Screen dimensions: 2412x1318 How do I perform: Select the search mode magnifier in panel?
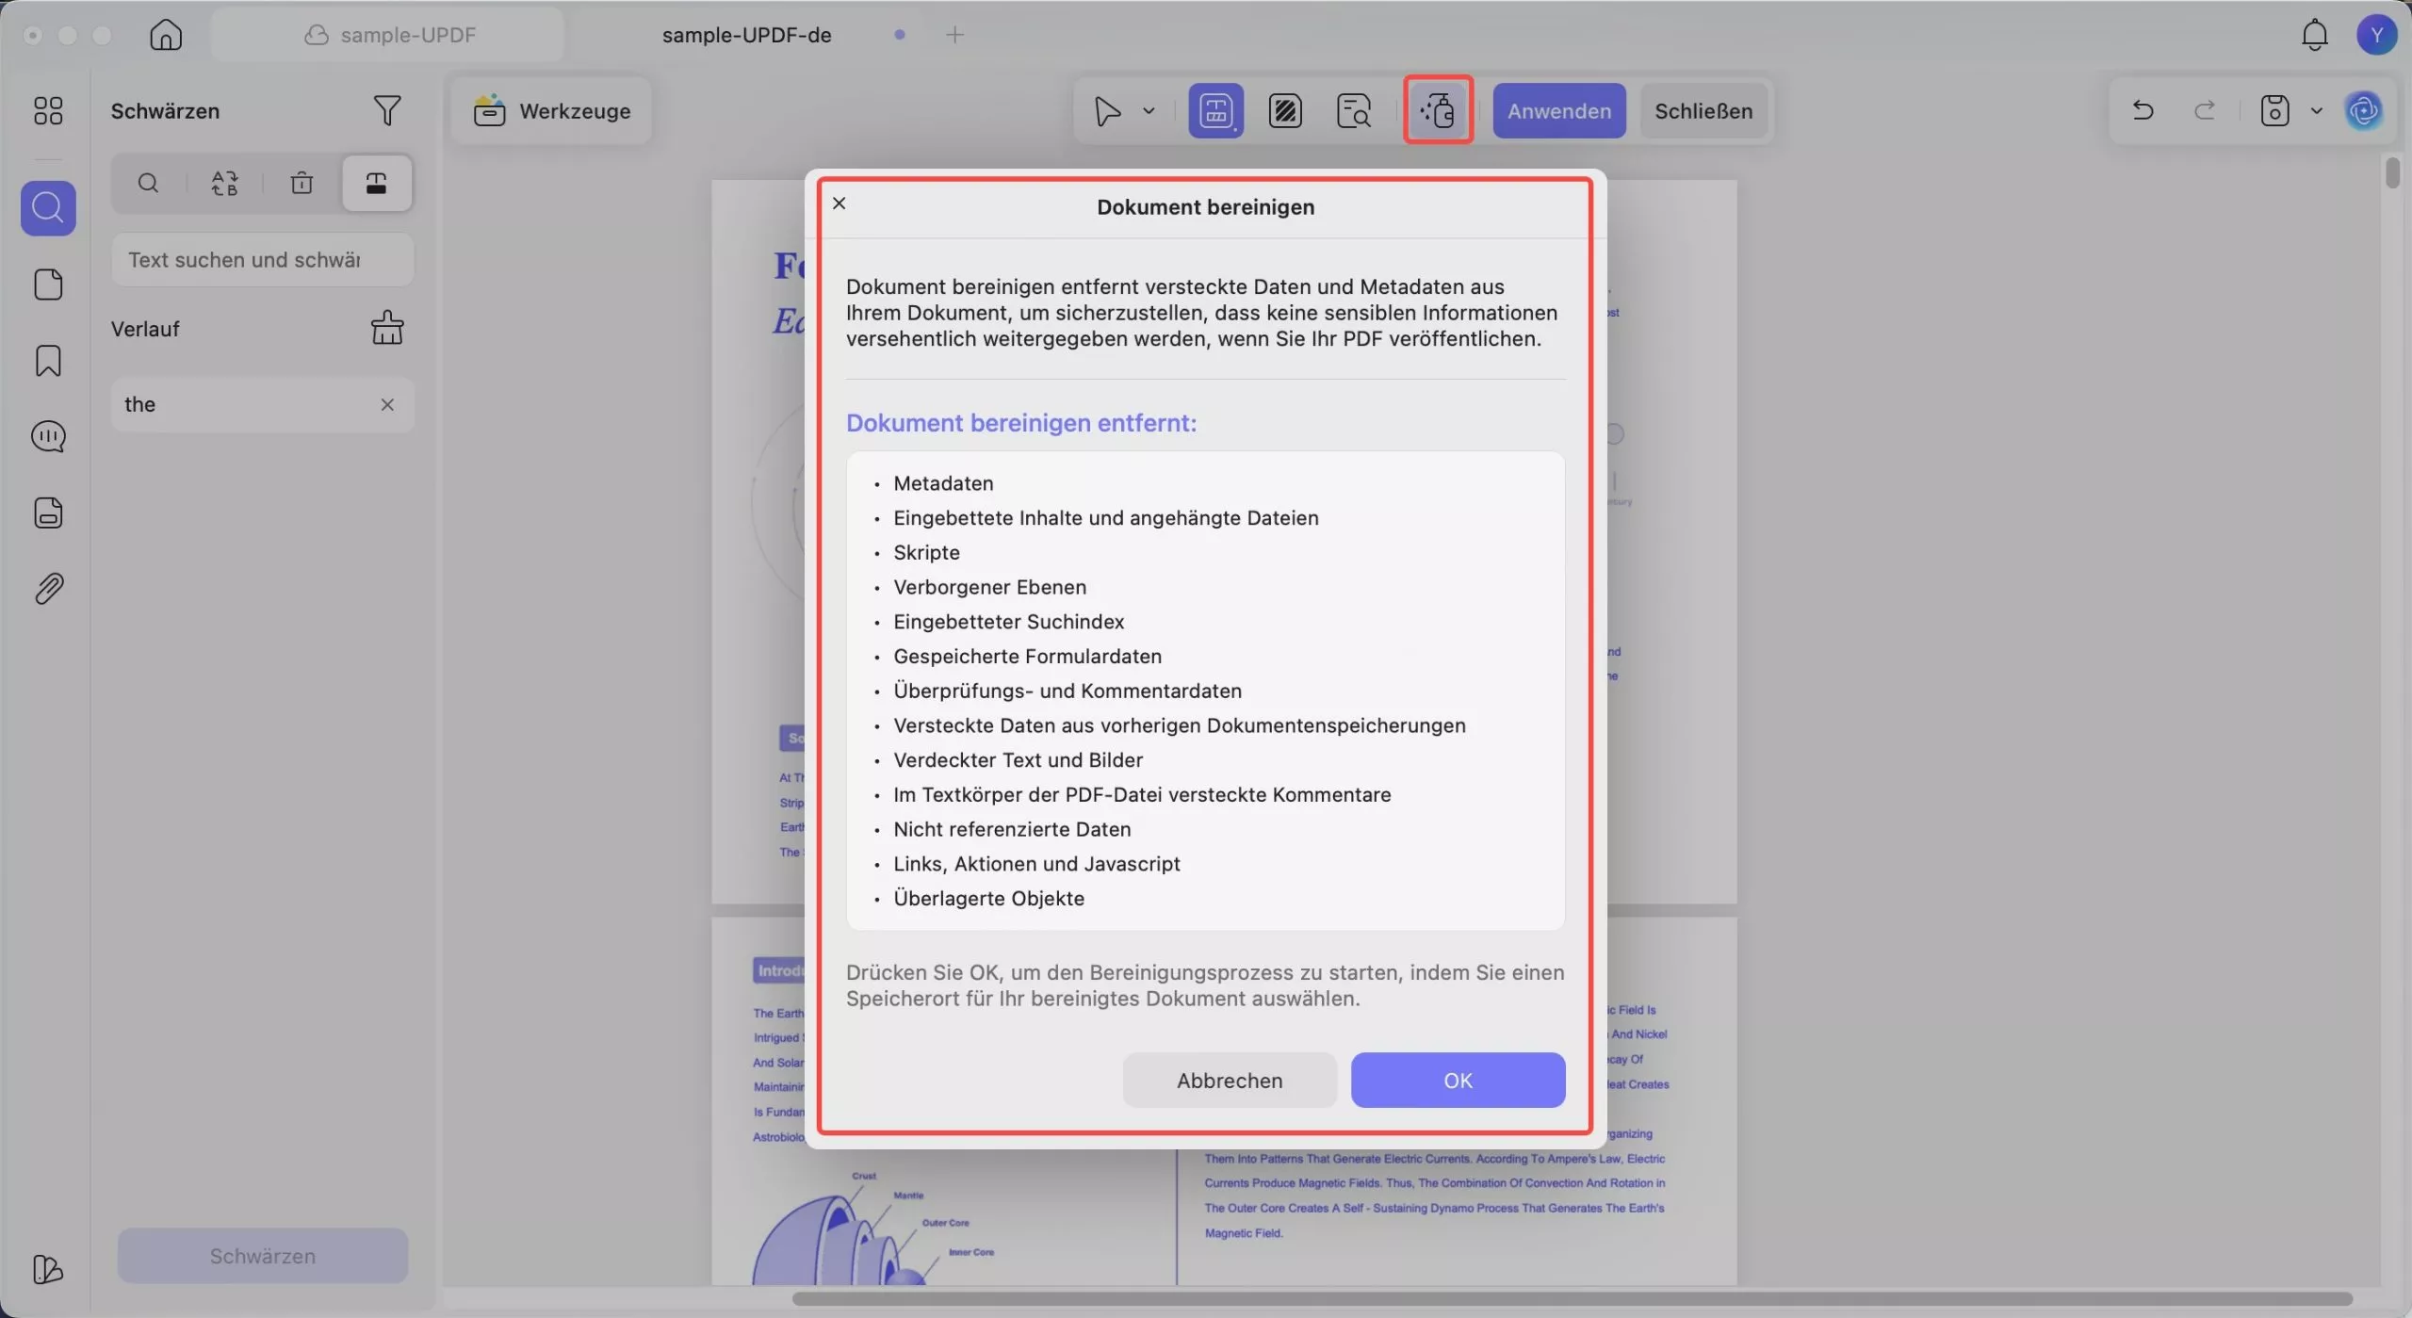tap(148, 183)
